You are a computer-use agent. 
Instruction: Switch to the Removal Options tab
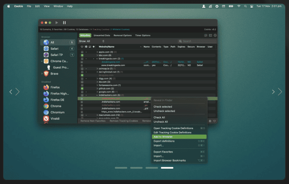coord(123,35)
